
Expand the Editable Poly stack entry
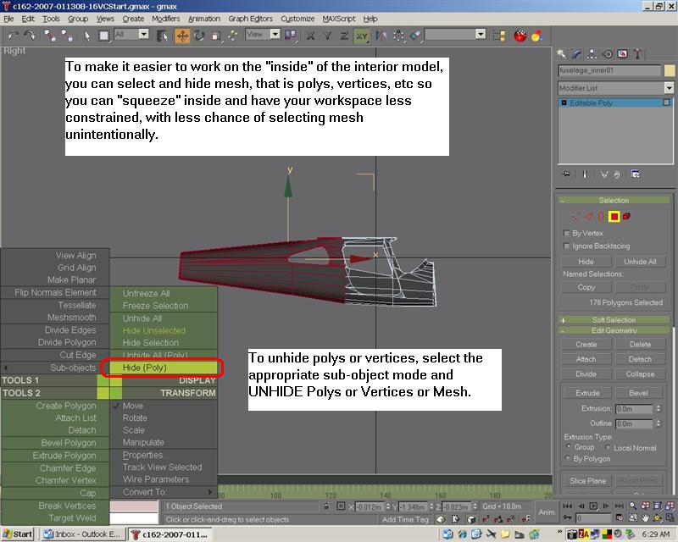[x=564, y=102]
